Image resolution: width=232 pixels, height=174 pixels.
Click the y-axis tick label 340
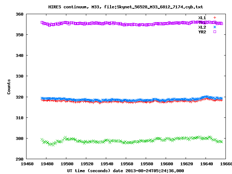click(x=20, y=55)
